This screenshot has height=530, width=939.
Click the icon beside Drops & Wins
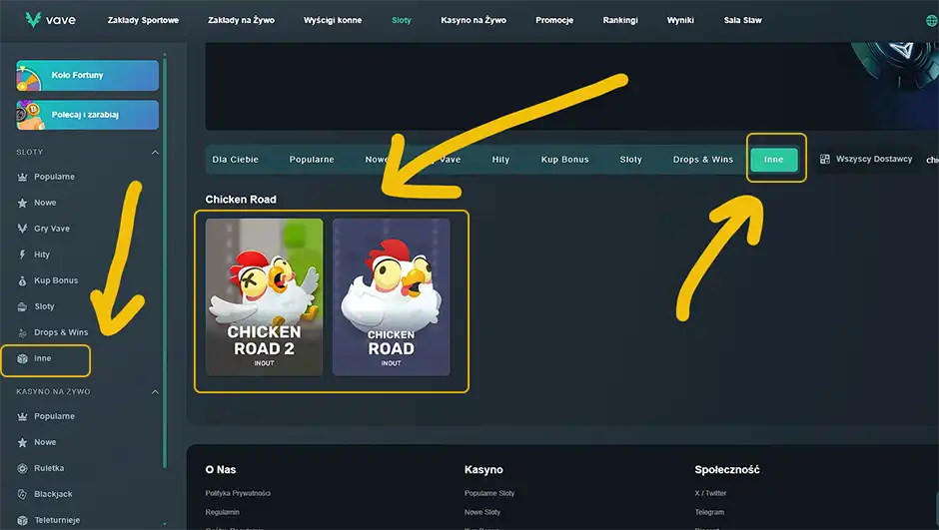click(22, 333)
